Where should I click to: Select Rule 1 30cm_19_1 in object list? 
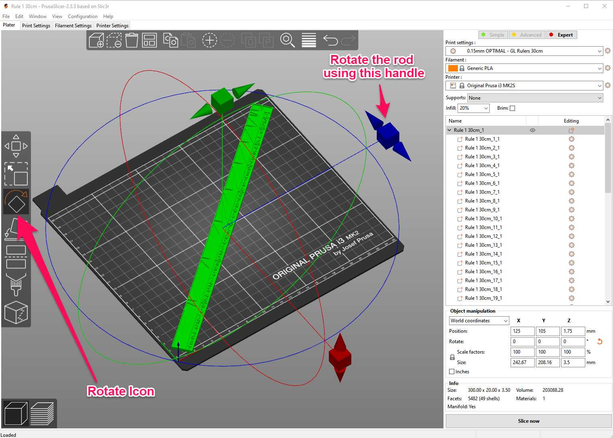tap(484, 298)
